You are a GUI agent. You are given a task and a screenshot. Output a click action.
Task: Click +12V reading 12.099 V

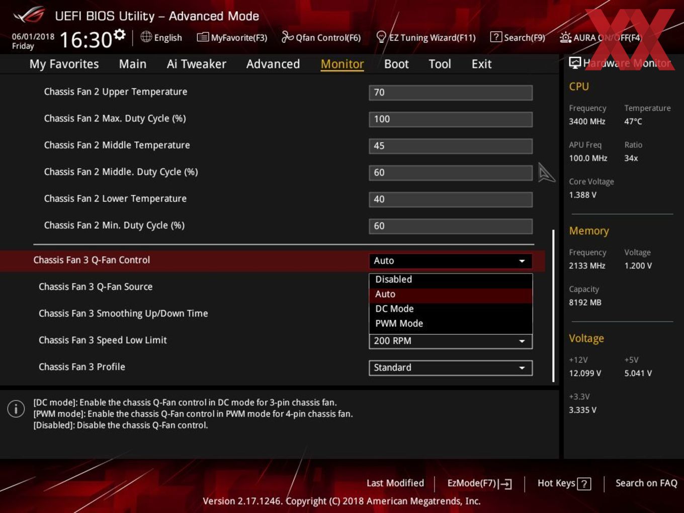coord(585,374)
